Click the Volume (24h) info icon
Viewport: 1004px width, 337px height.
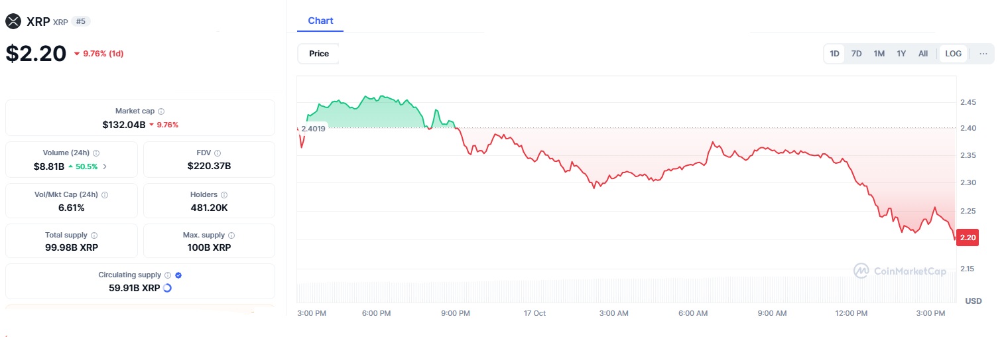(96, 153)
